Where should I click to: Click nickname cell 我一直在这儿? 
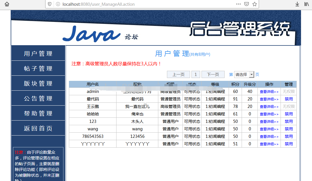[x=137, y=106]
